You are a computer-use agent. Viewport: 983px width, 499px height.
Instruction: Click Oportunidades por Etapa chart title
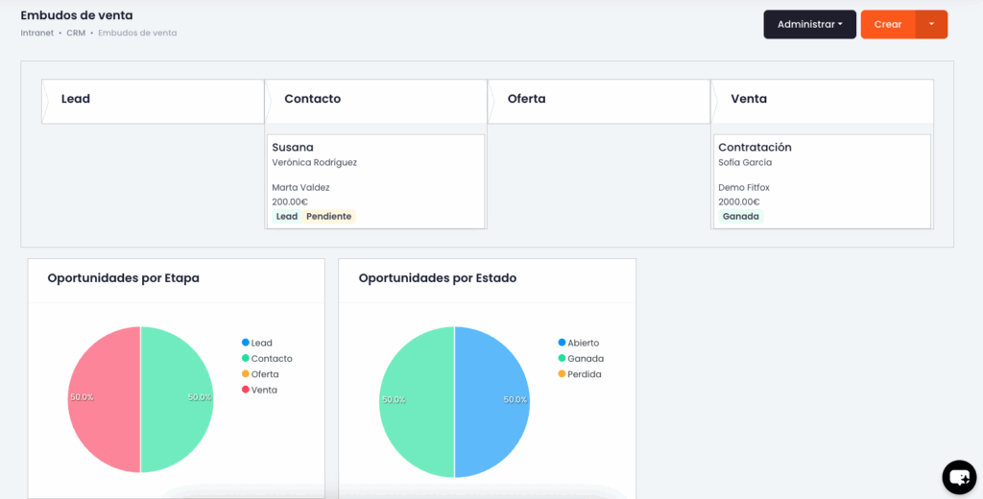pos(124,278)
